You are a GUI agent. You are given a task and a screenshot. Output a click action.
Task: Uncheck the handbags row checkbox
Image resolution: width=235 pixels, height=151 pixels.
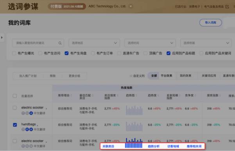pyautogui.click(x=15, y=125)
